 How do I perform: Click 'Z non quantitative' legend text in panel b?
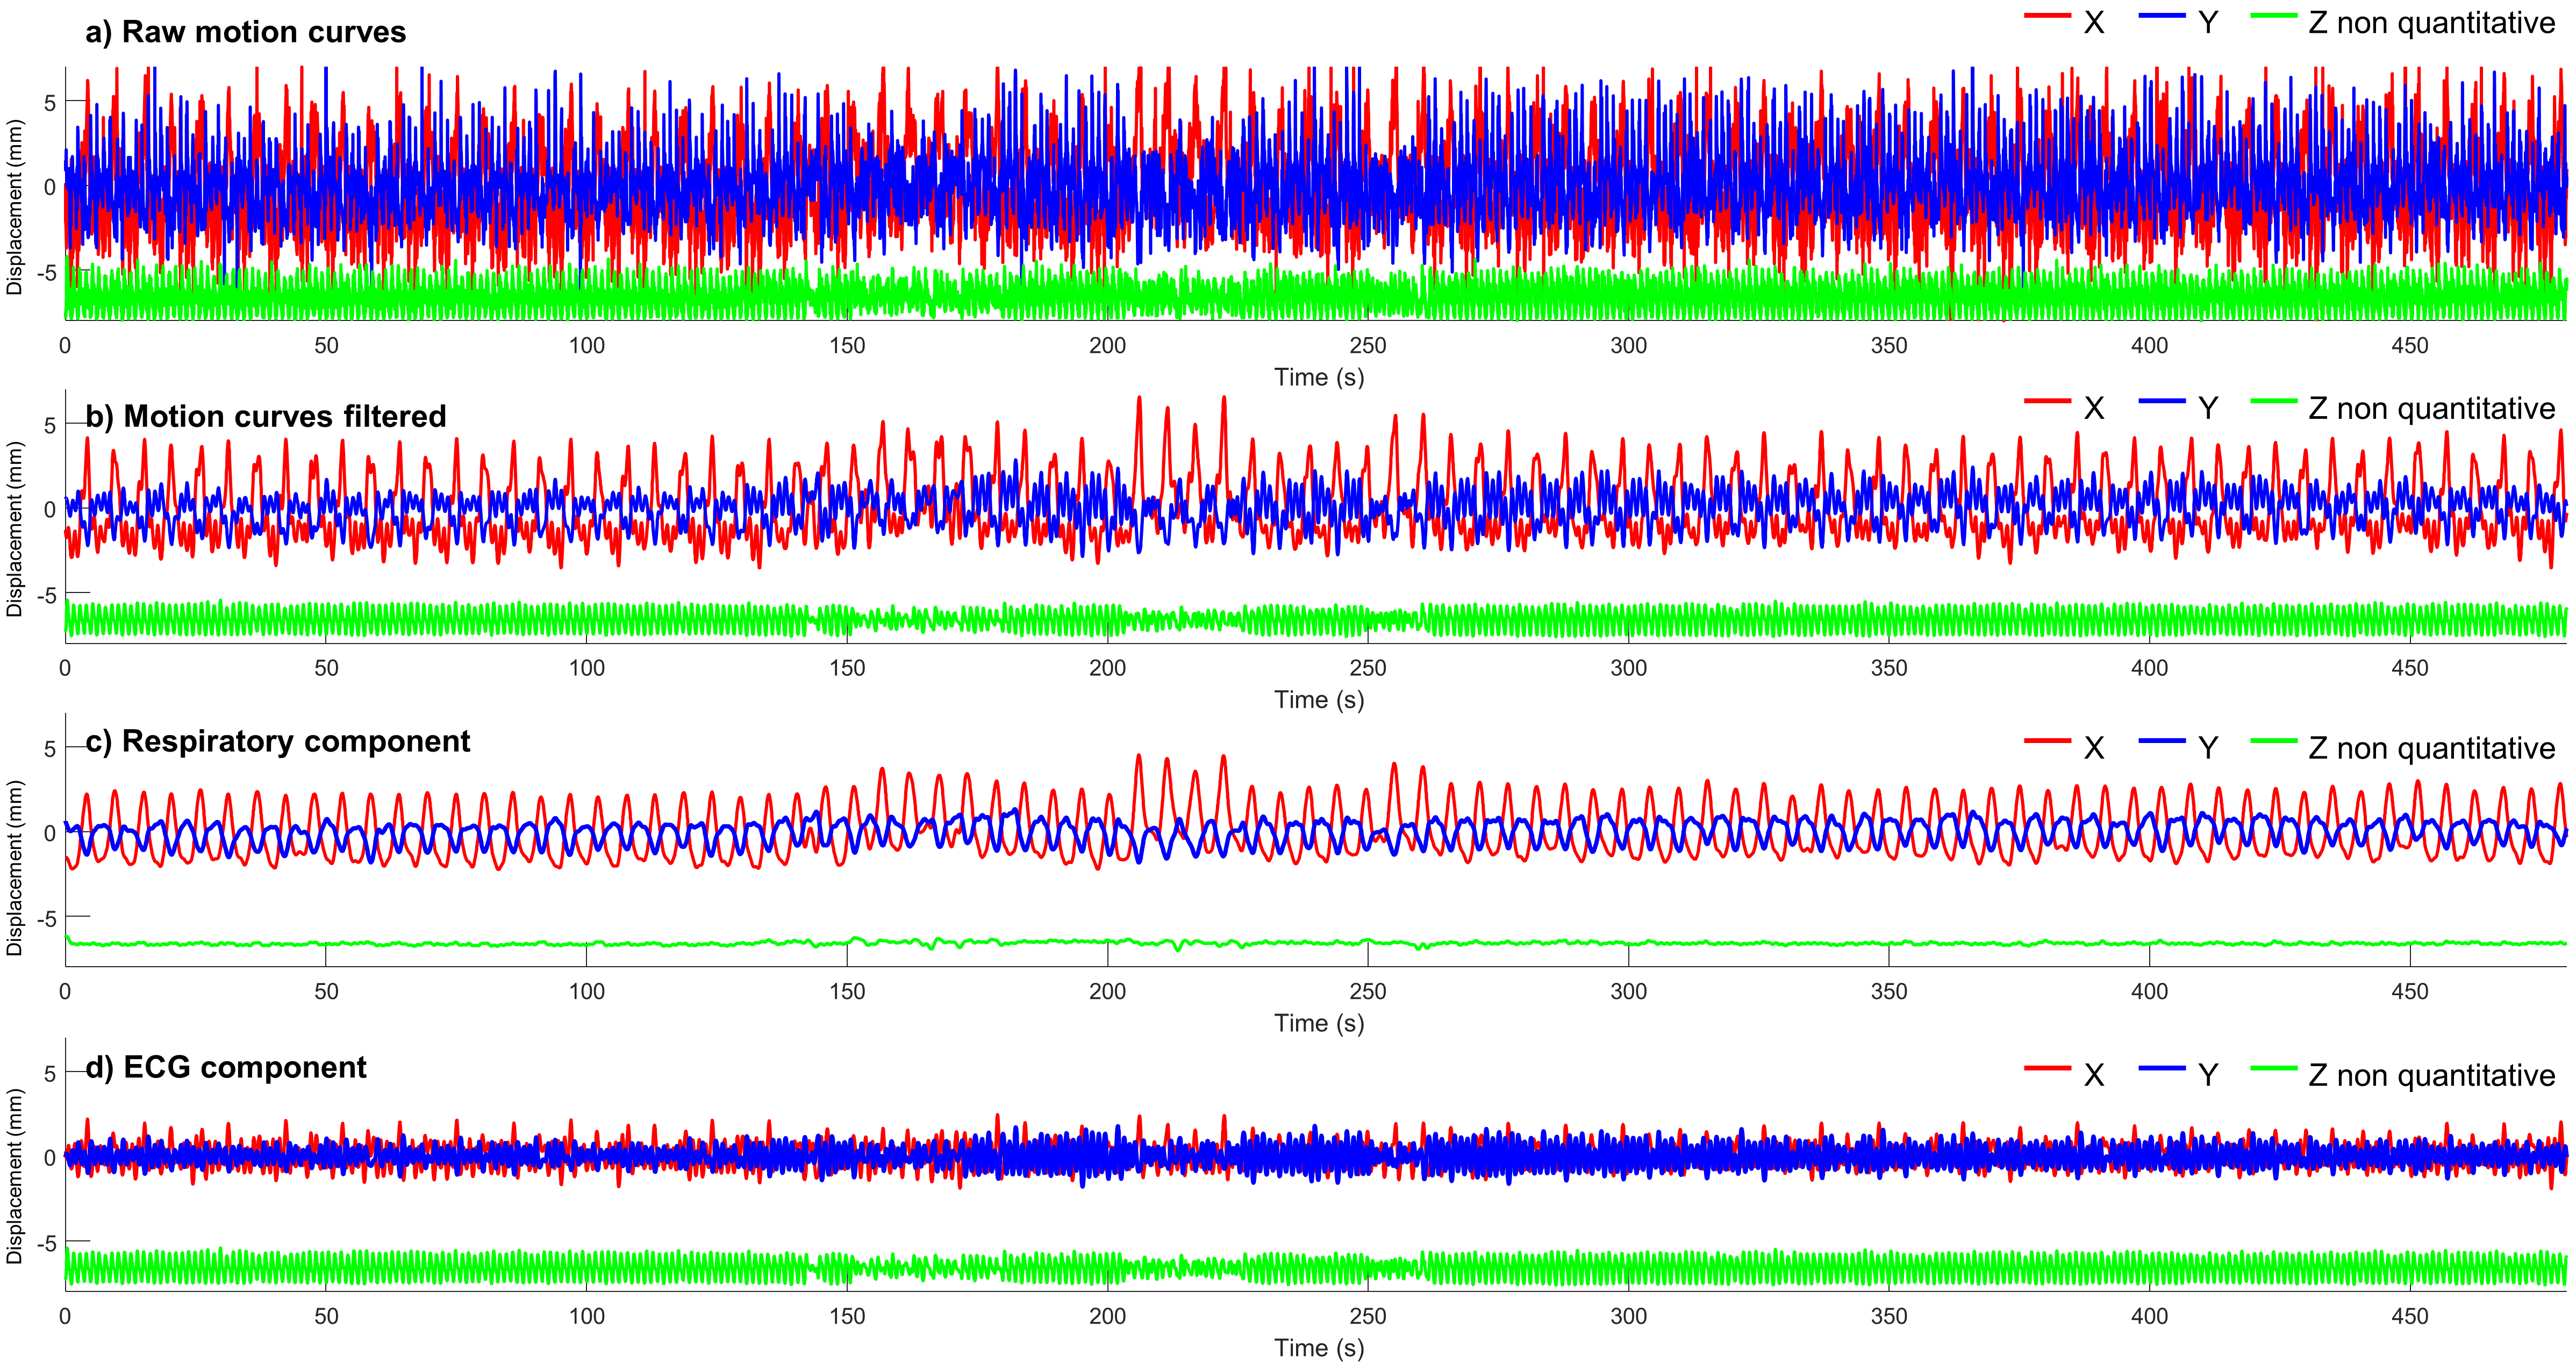[2431, 408]
